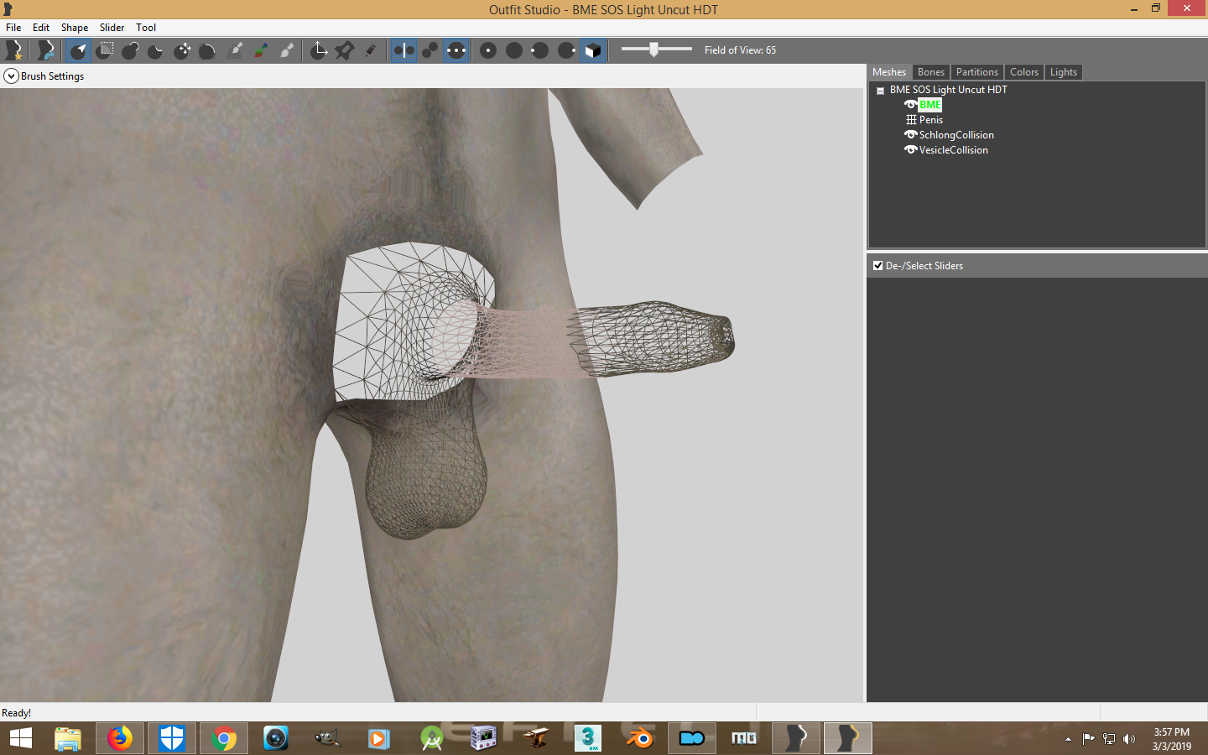This screenshot has height=755, width=1208.
Task: Expand the Brush Settings panel
Action: 11,76
